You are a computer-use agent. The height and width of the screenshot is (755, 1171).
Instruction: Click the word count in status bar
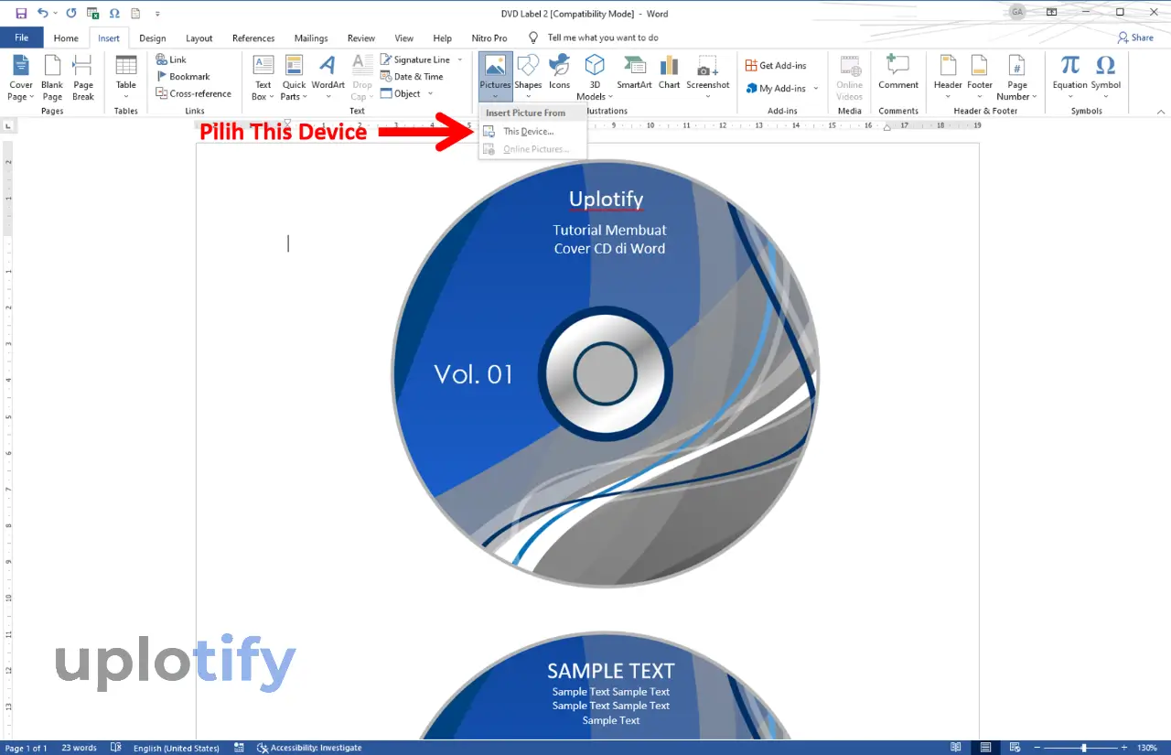tap(79, 748)
